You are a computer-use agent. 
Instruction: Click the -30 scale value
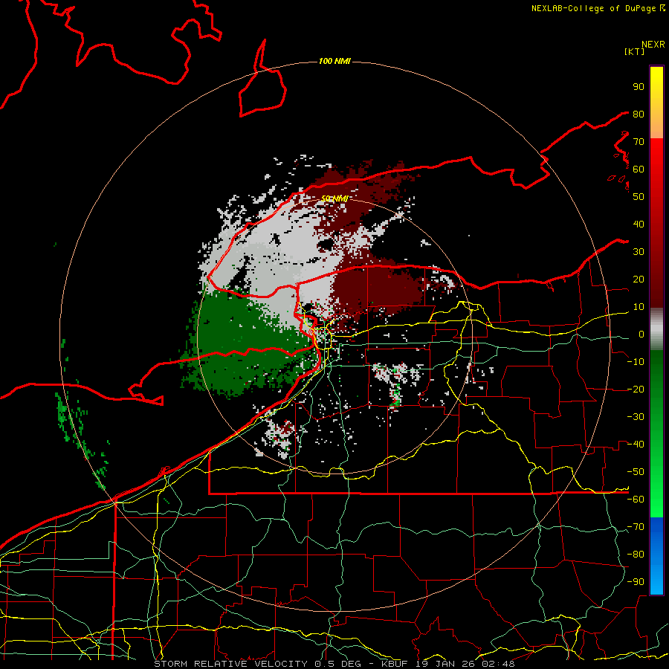[x=636, y=417]
